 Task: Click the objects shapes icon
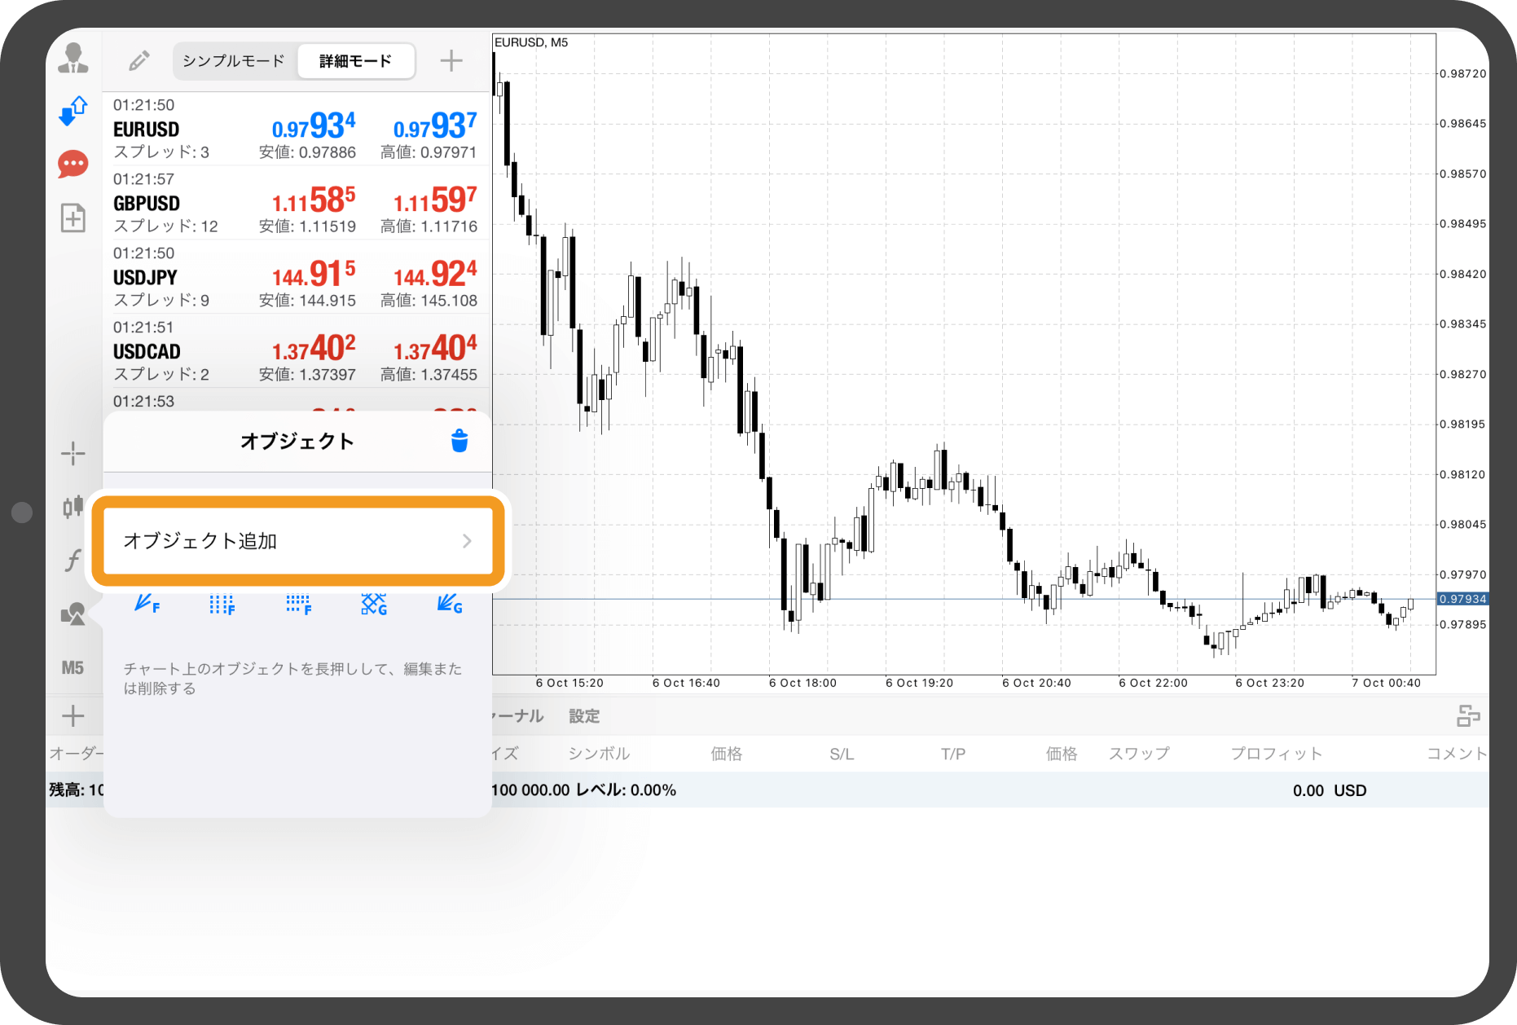(x=73, y=614)
